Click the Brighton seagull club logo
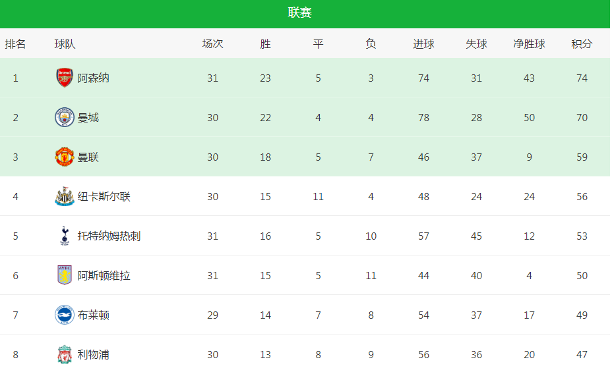This screenshot has height=372, width=614. tap(64, 315)
